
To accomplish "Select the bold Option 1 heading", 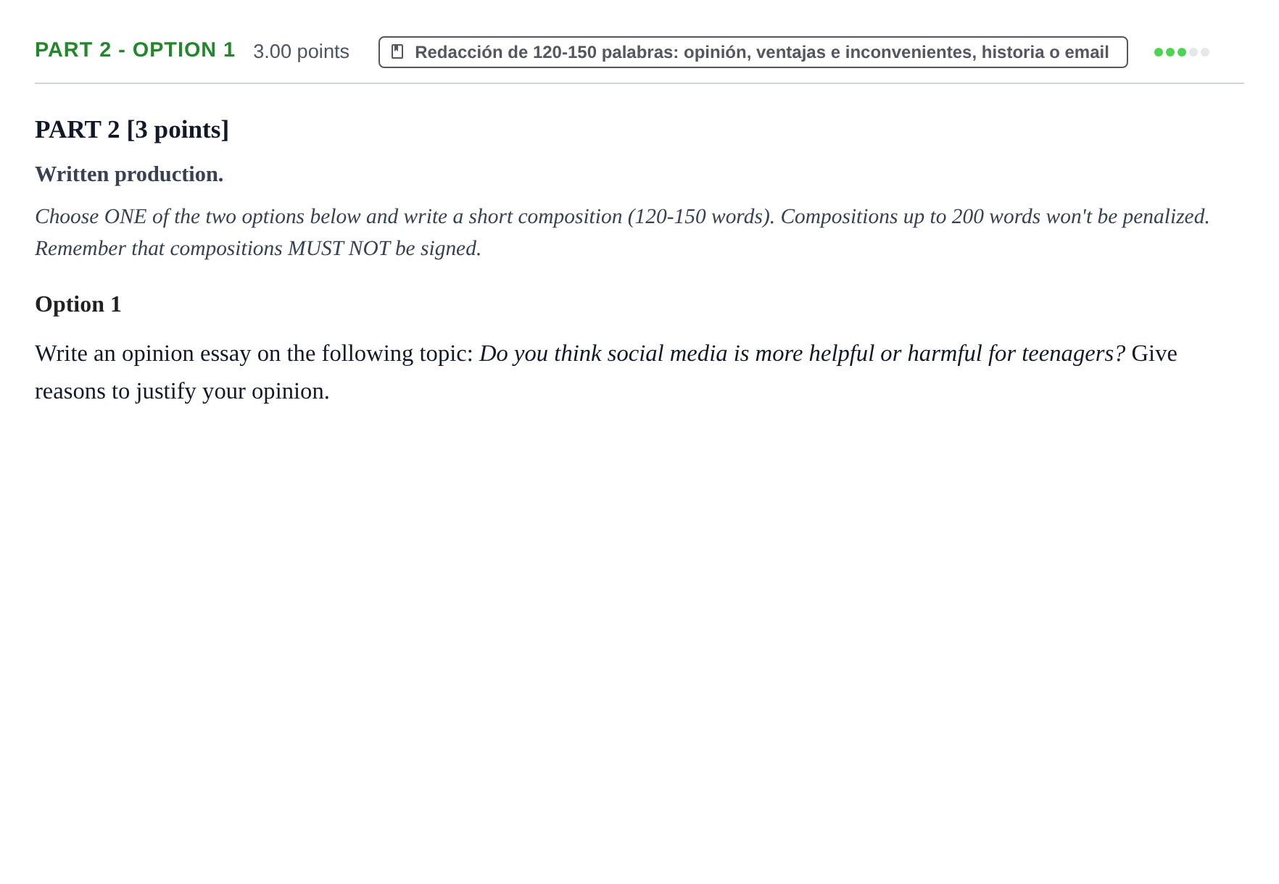I will [78, 304].
